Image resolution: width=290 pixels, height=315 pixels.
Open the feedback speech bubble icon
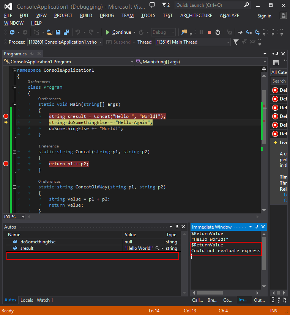pos(152,5)
